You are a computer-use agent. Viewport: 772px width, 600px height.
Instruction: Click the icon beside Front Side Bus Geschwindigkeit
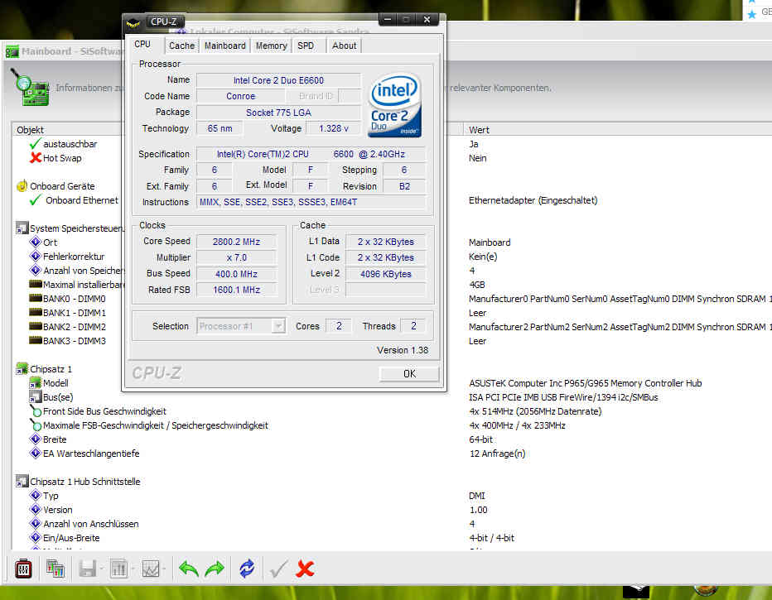36,410
